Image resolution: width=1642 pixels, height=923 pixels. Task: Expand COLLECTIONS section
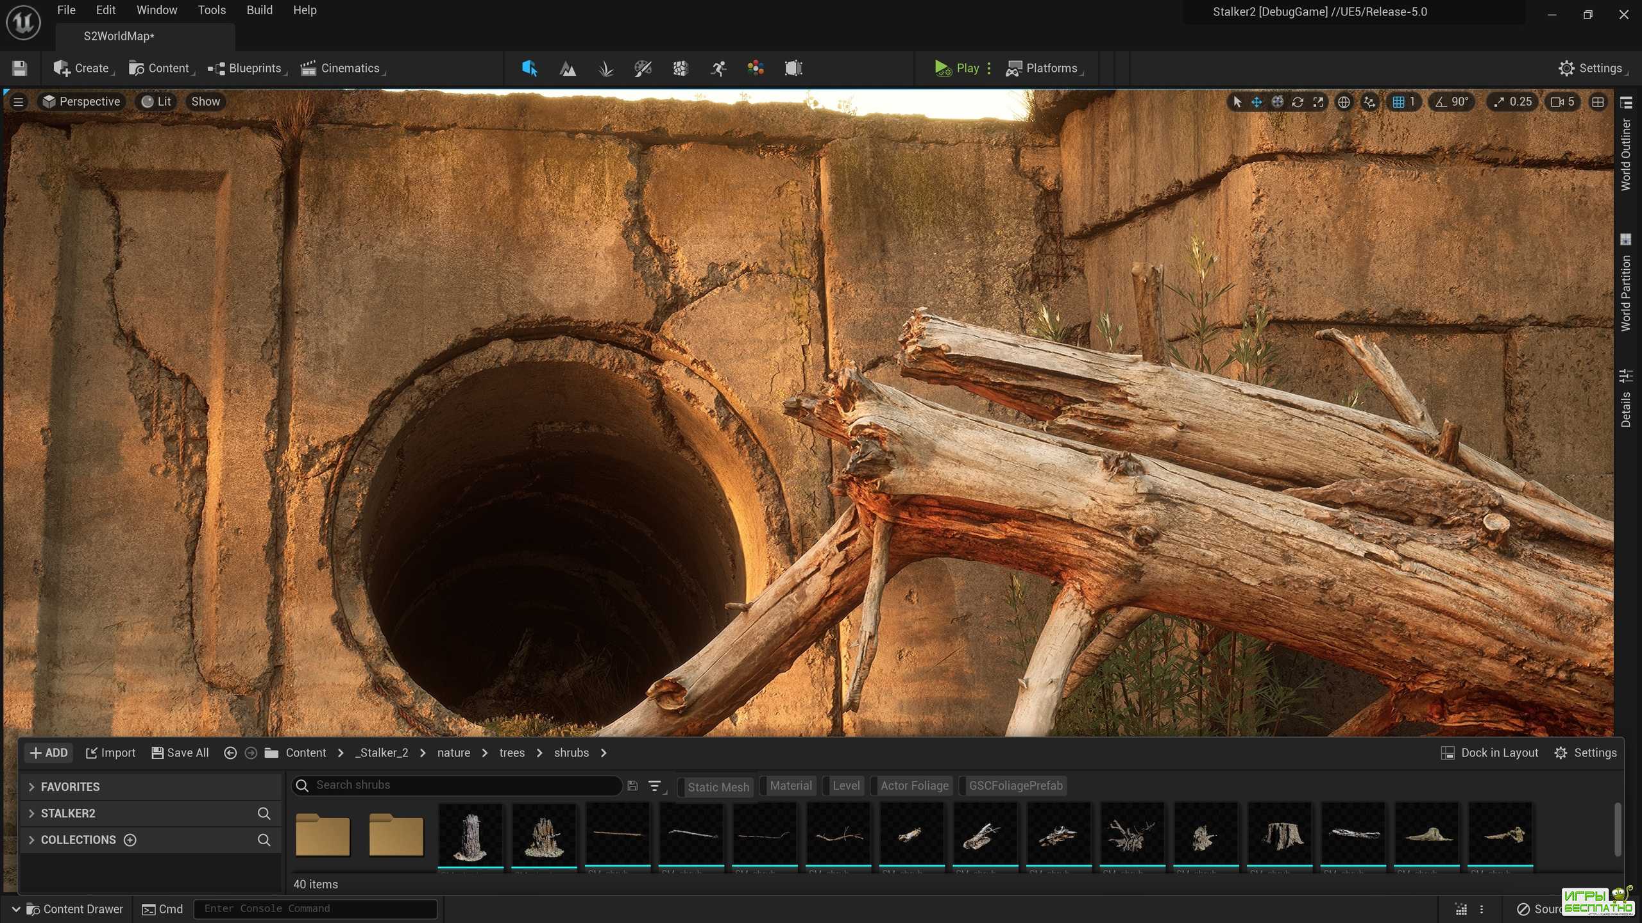pyautogui.click(x=151, y=840)
